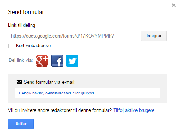Focus the e-mail recipients input box
The image size is (180, 133).
click(x=87, y=93)
